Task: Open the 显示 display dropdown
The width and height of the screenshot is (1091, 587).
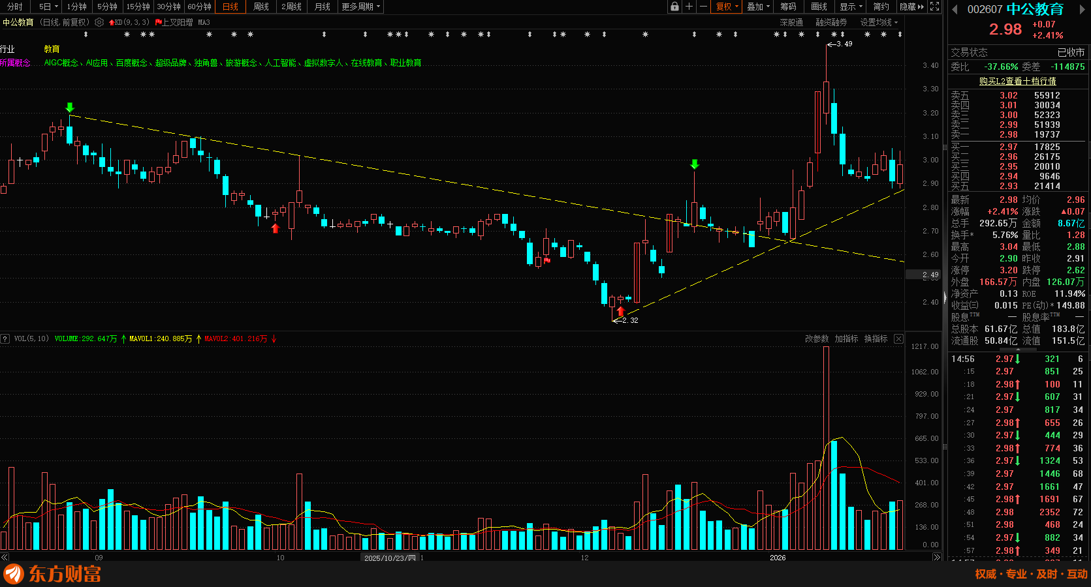Action: tap(851, 7)
